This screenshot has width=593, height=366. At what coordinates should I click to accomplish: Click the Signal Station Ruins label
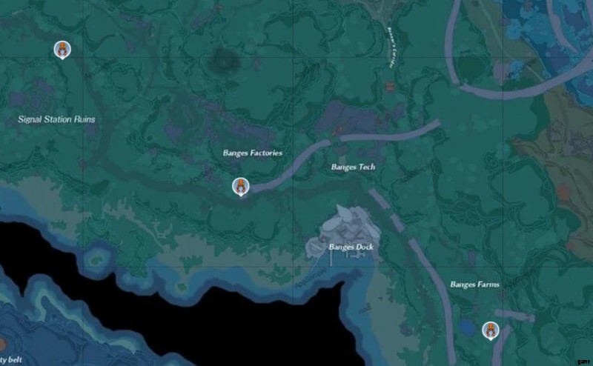tap(57, 119)
